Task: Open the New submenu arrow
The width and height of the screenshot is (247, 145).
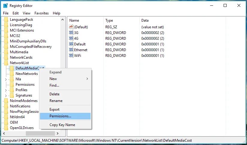Action: (87, 79)
